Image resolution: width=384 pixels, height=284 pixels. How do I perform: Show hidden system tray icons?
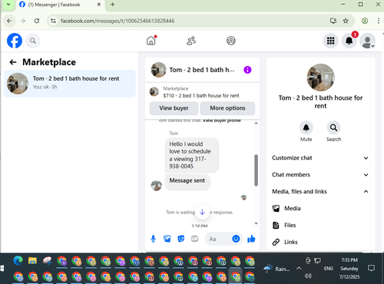[299, 269]
